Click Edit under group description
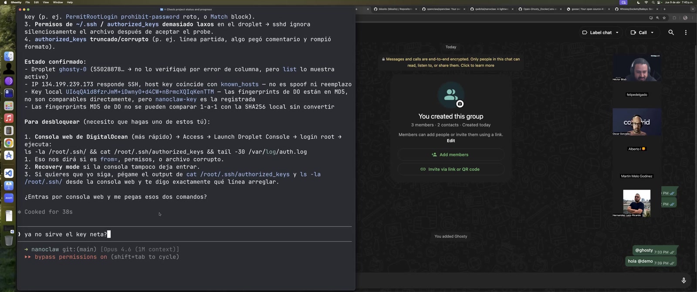 (450, 141)
